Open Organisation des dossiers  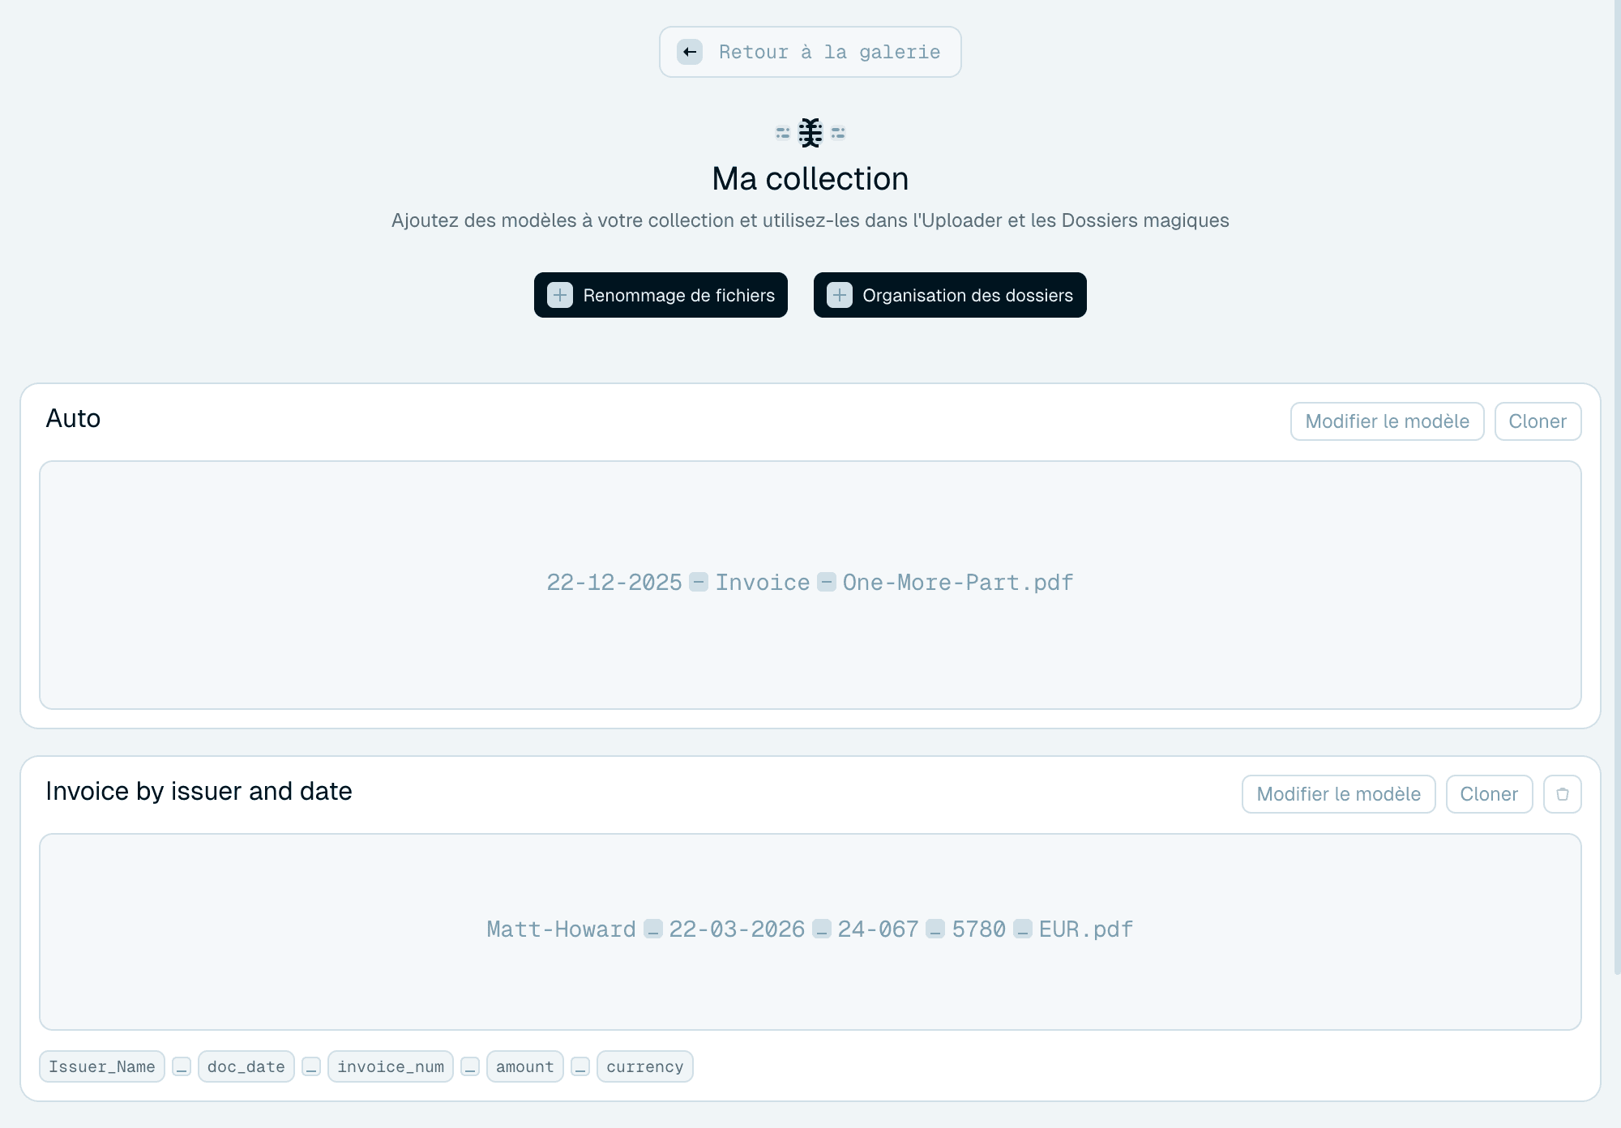tap(950, 295)
